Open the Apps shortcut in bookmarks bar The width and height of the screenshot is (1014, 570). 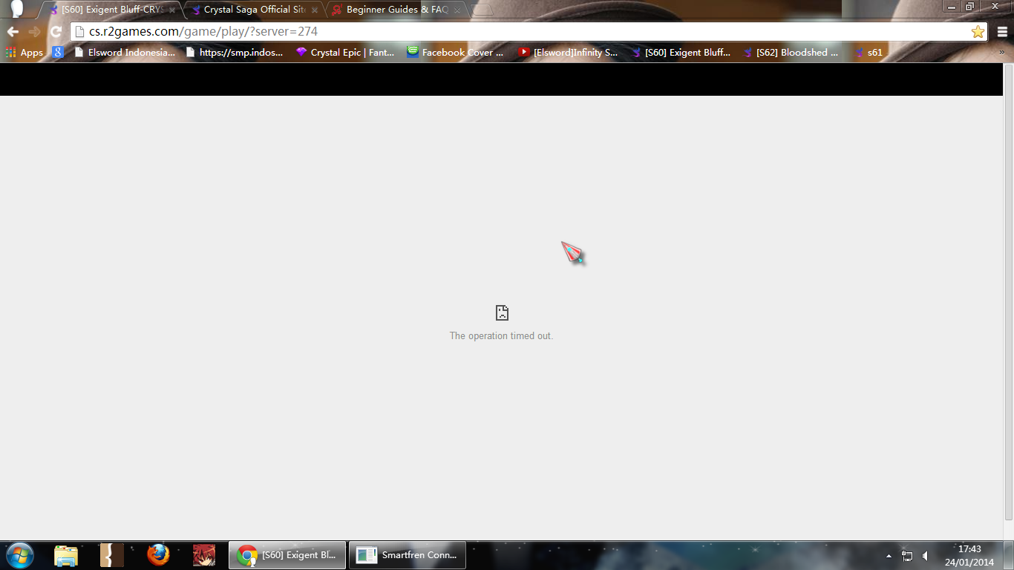[x=24, y=53]
